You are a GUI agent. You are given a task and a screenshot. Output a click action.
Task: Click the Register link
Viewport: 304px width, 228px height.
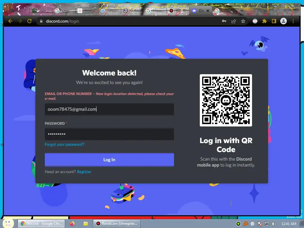click(x=84, y=172)
